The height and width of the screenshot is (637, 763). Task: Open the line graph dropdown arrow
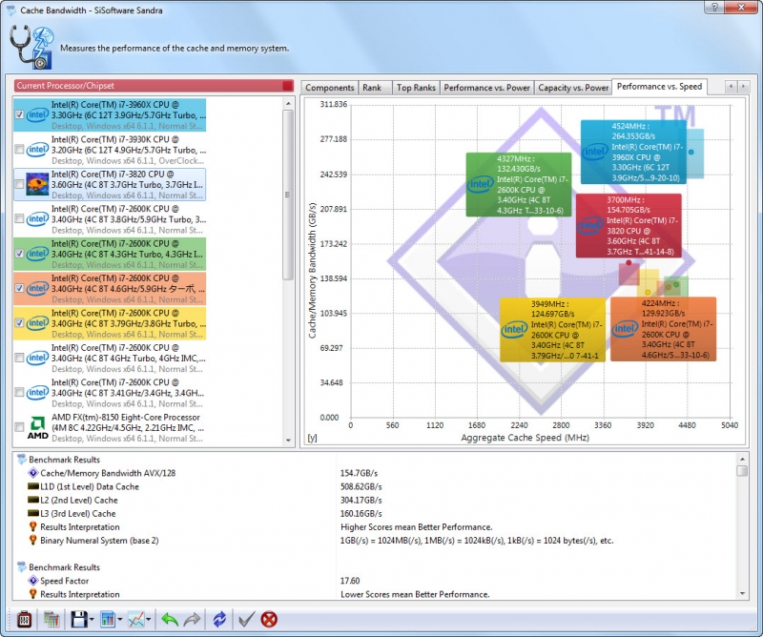coord(148,620)
